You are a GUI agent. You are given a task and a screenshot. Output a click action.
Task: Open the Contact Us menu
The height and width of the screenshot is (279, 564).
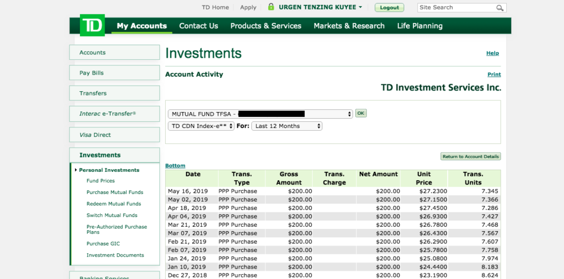[198, 26]
